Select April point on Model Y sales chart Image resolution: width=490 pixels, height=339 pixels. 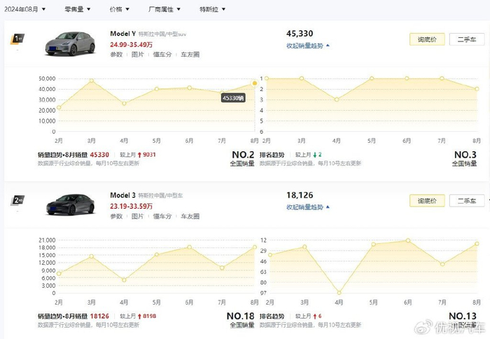click(x=124, y=103)
